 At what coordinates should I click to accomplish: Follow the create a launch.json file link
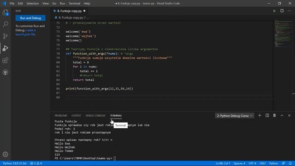tap(26, 32)
